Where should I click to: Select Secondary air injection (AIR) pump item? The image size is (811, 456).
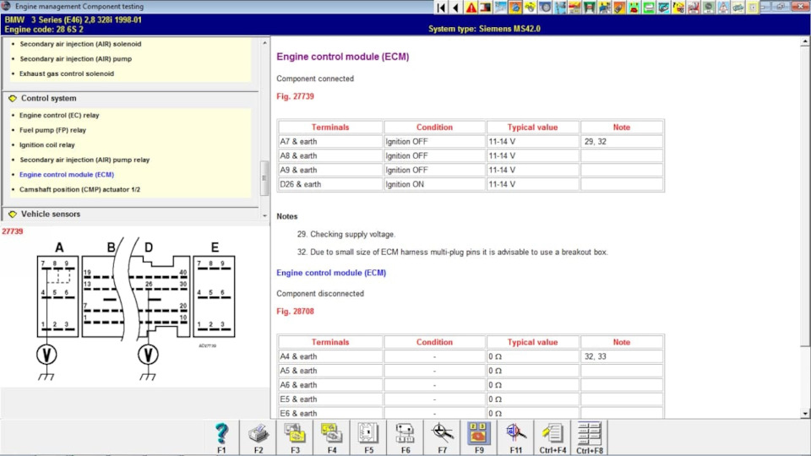[75, 59]
